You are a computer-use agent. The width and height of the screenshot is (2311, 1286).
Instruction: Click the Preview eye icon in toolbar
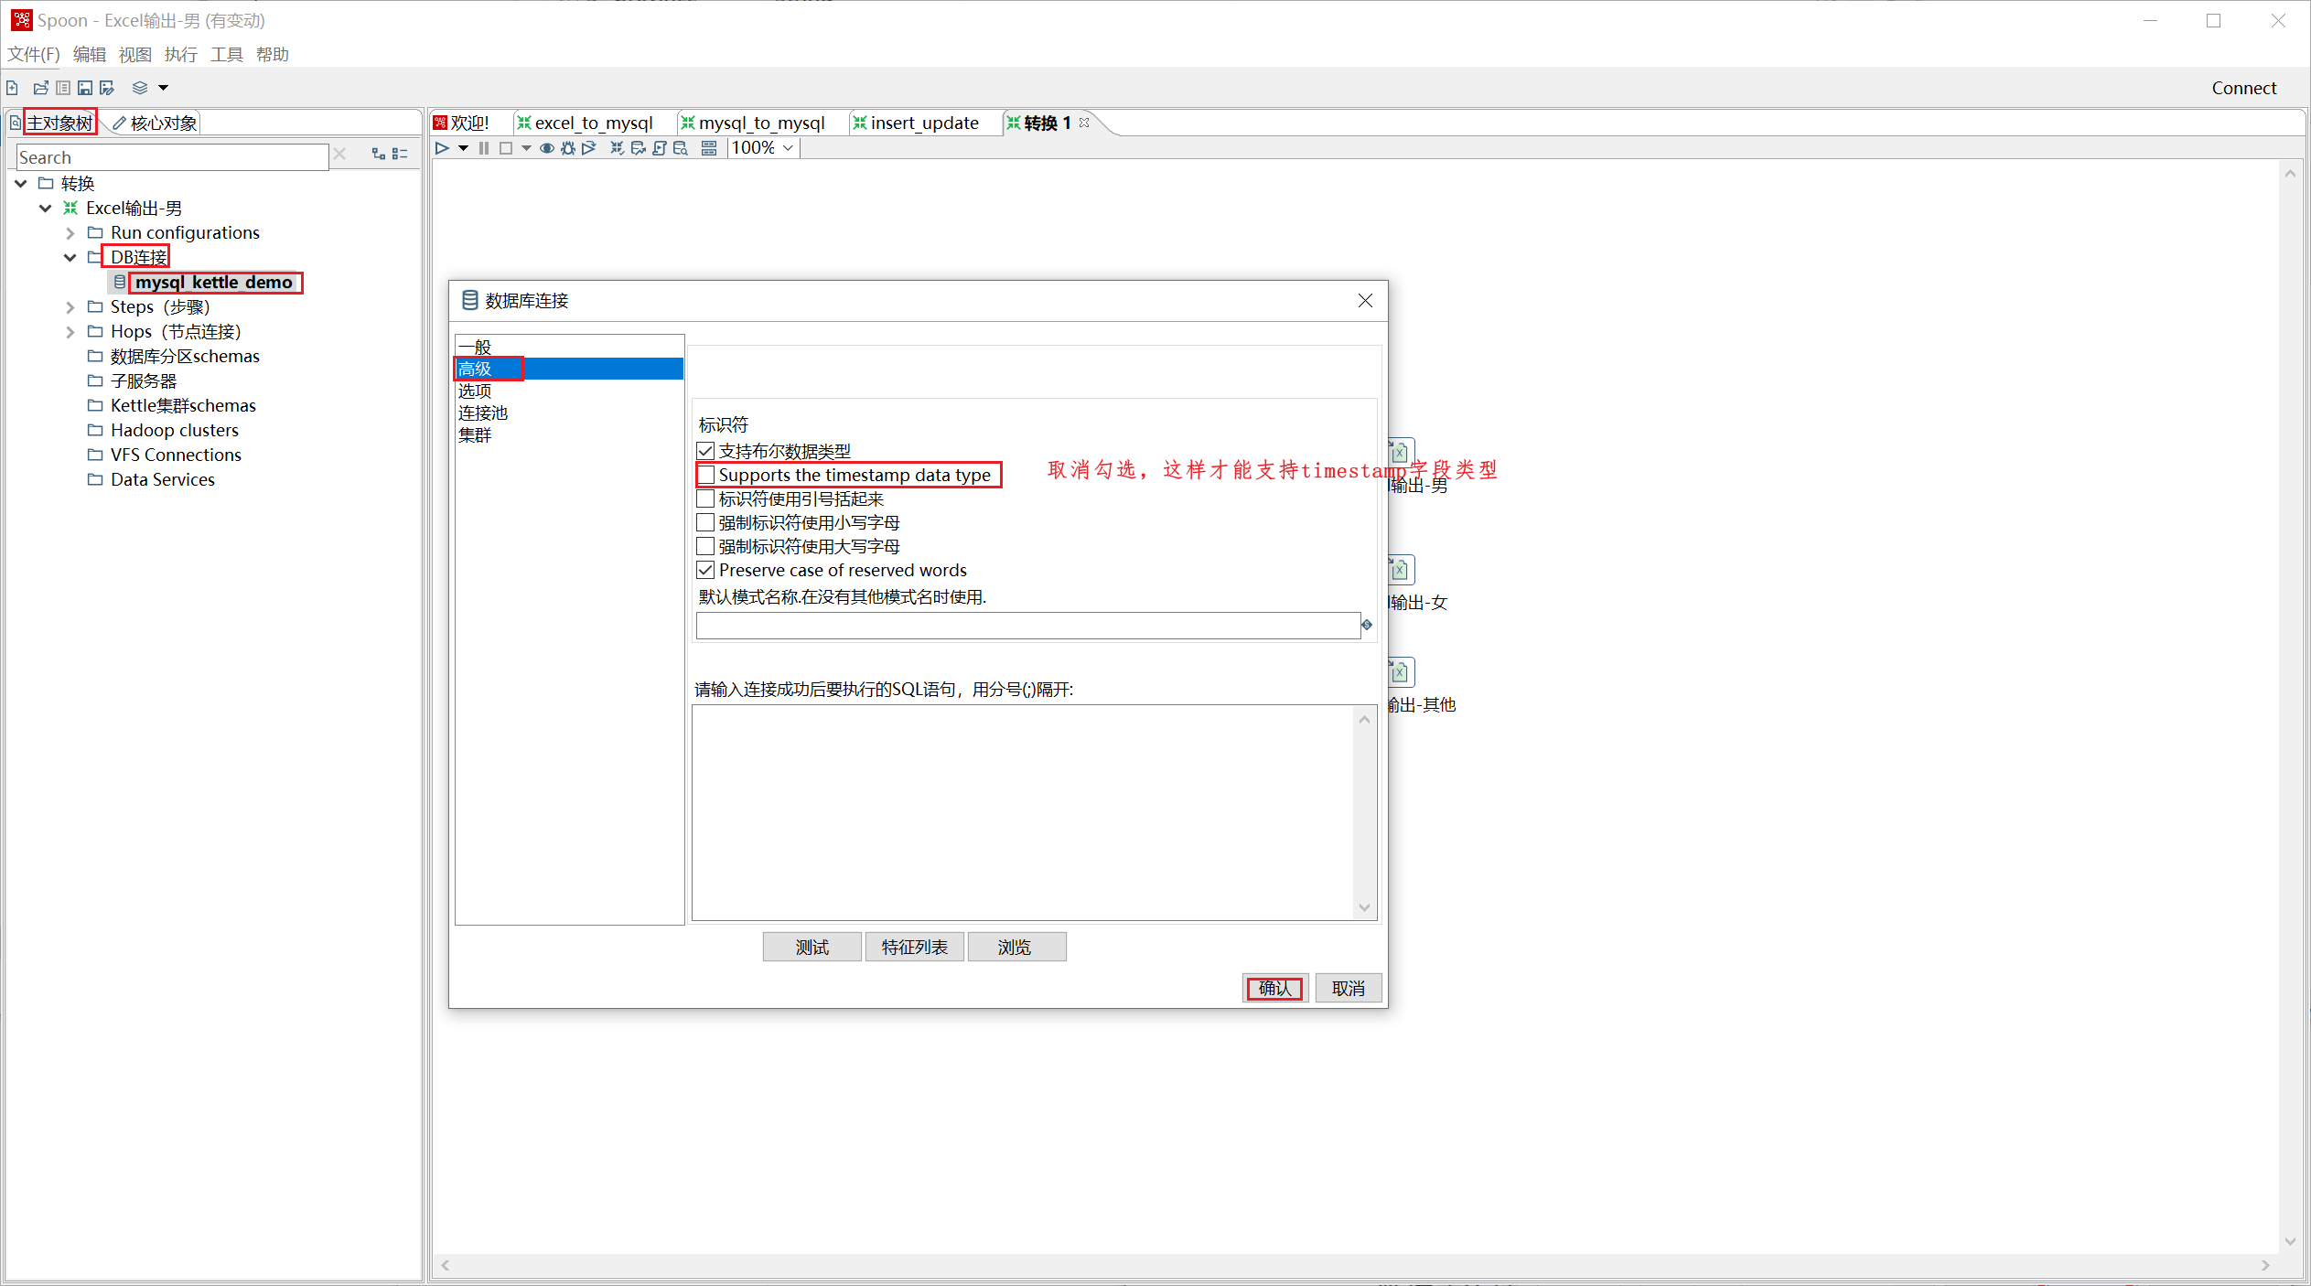pyautogui.click(x=546, y=148)
